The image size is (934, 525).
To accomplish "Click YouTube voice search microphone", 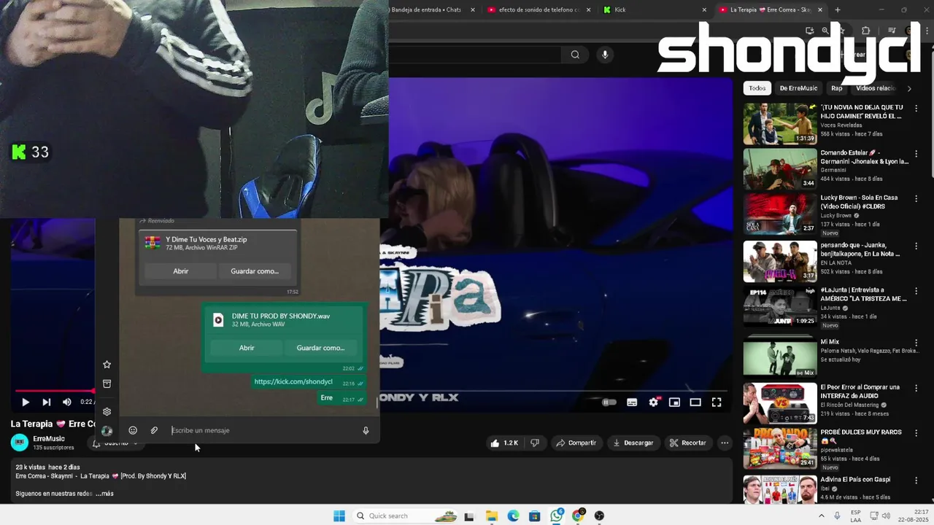I will coord(604,54).
